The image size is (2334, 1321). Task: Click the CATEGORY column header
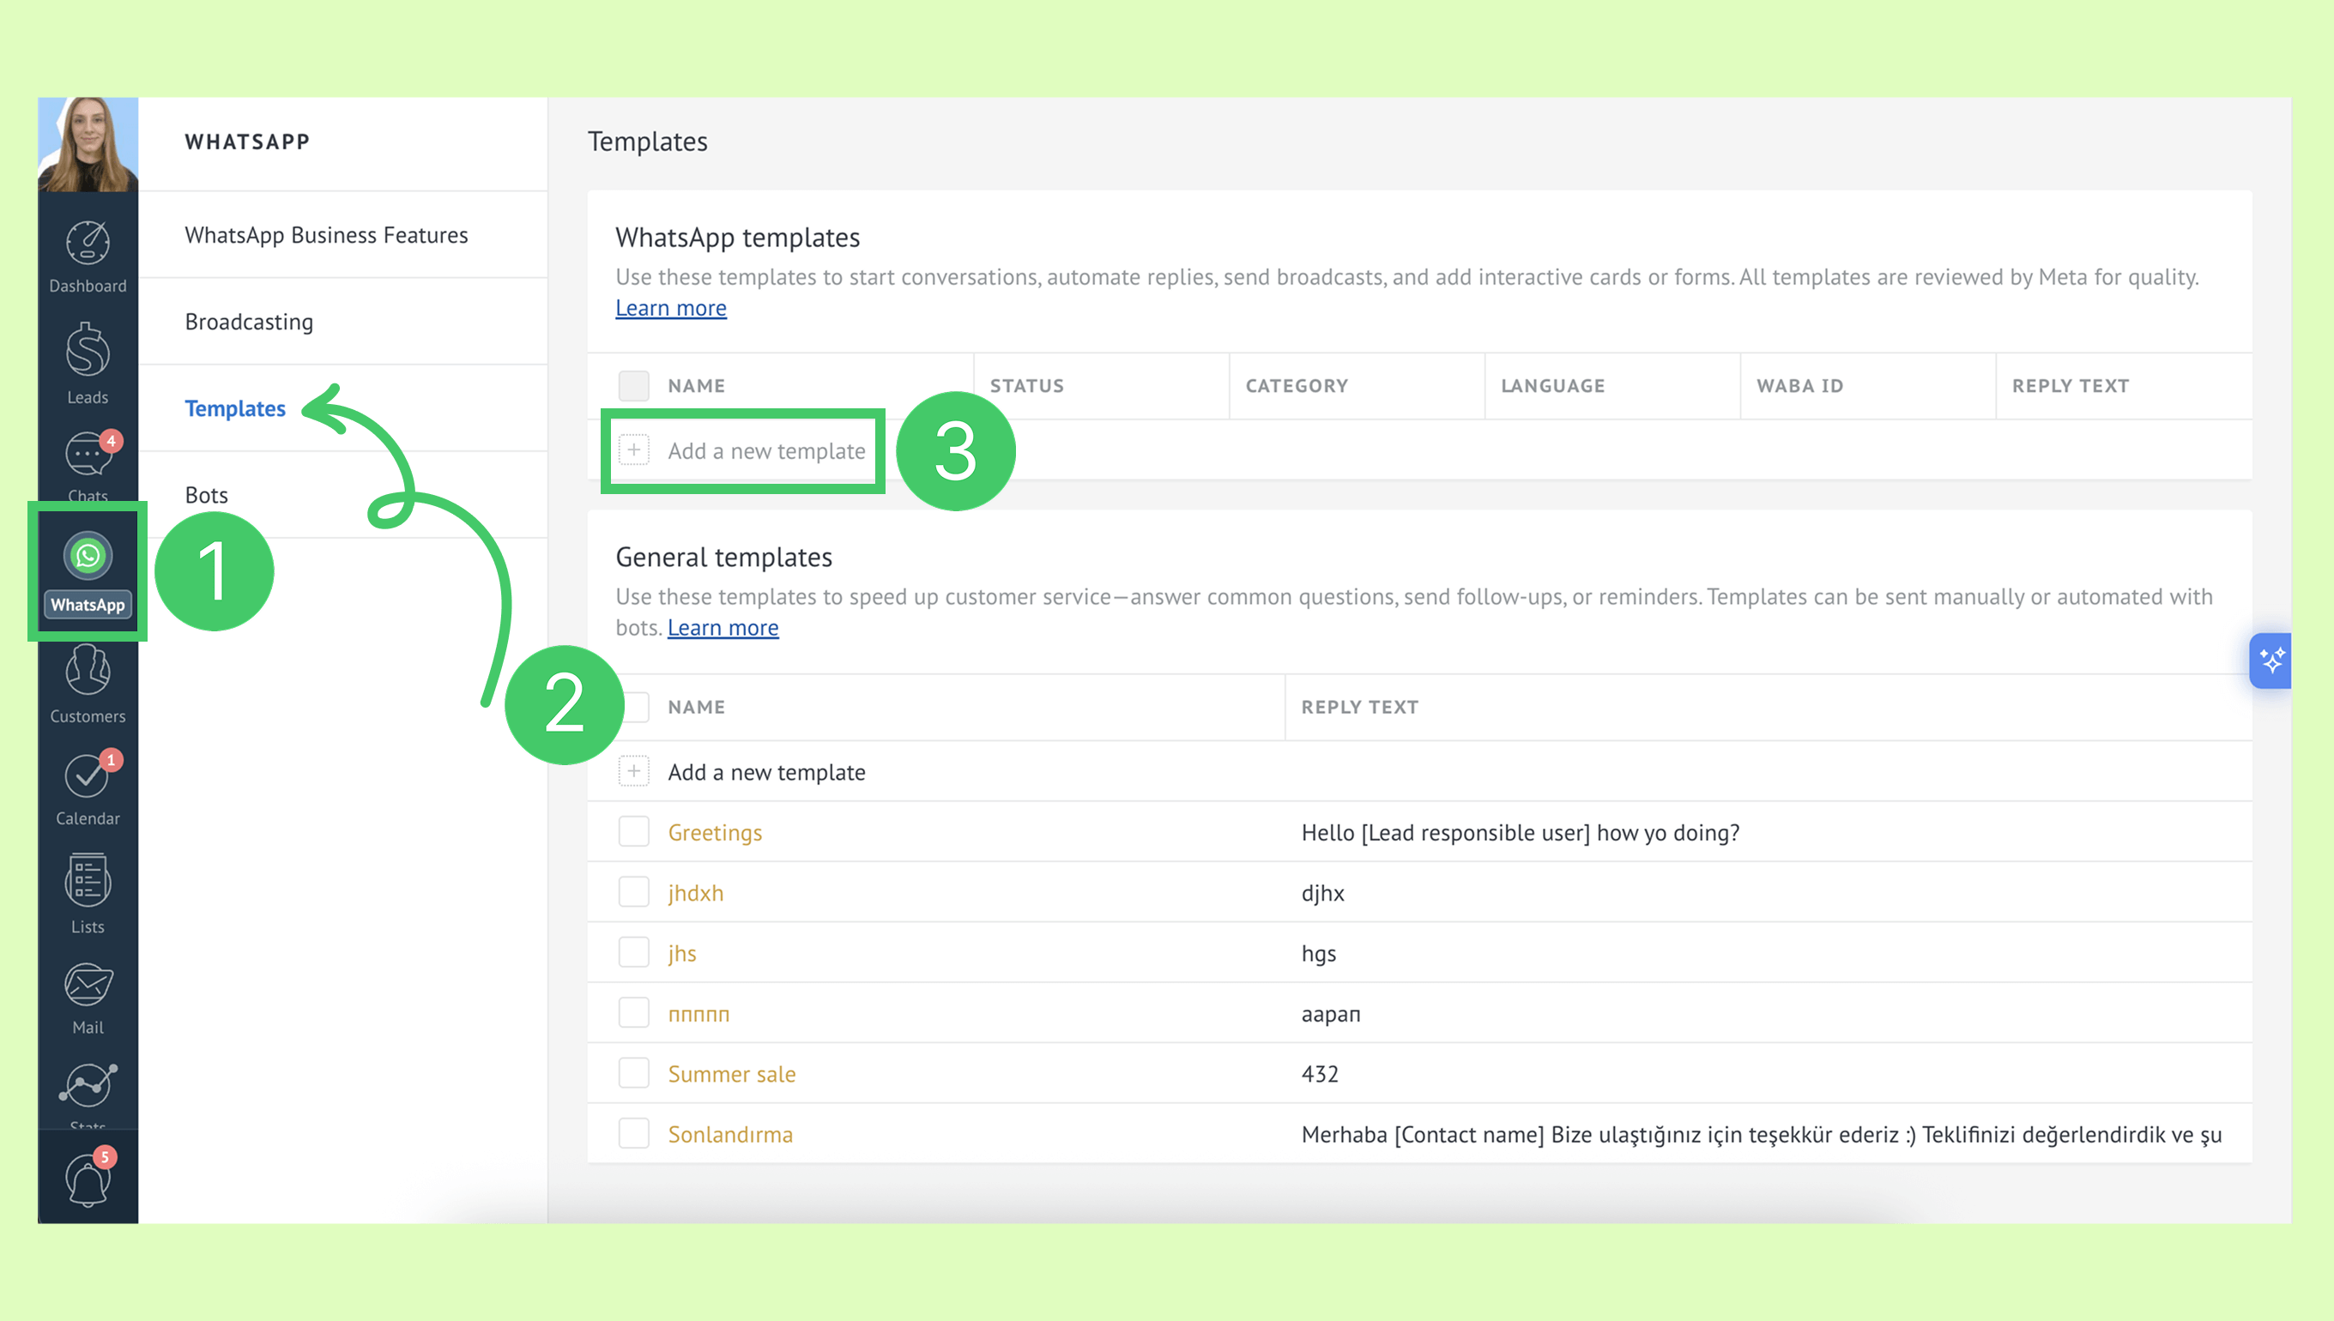(1296, 386)
